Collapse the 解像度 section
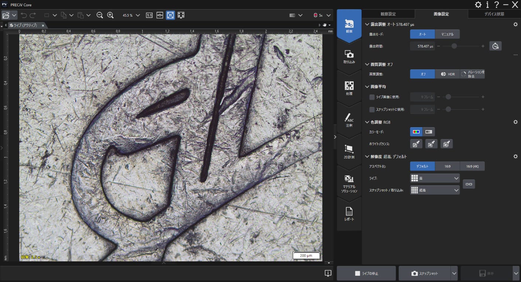The image size is (521, 282). [x=367, y=157]
